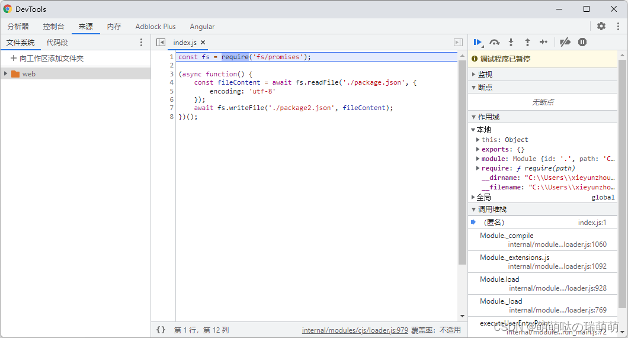Click the Step button
Image resolution: width=628 pixels, height=338 pixels.
point(543,42)
